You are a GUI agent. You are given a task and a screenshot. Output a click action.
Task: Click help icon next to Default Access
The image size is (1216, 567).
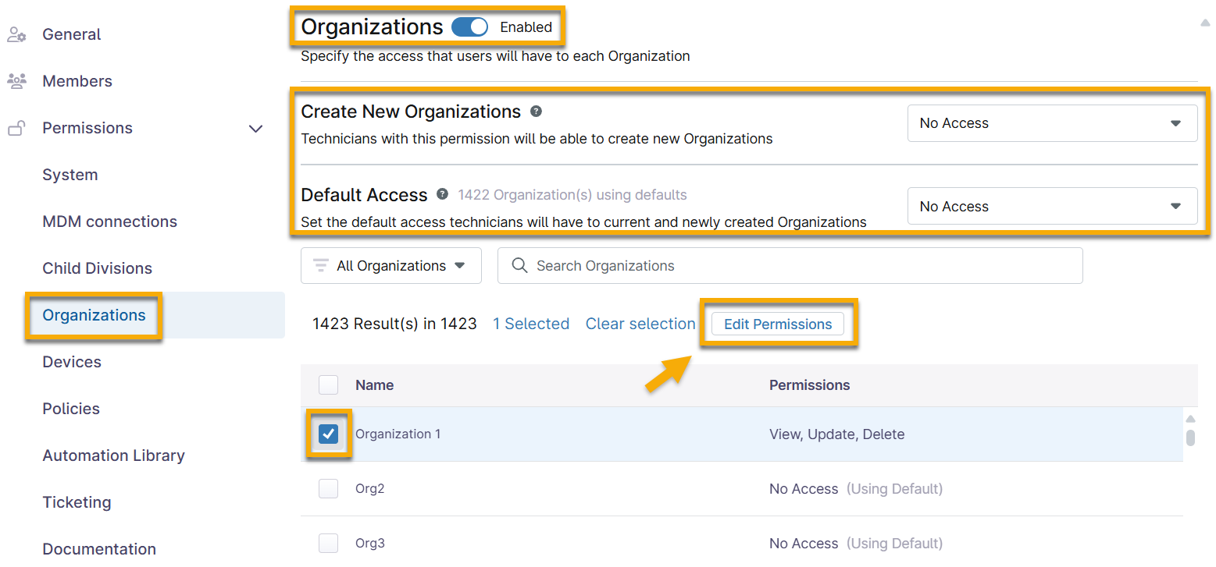(x=443, y=194)
